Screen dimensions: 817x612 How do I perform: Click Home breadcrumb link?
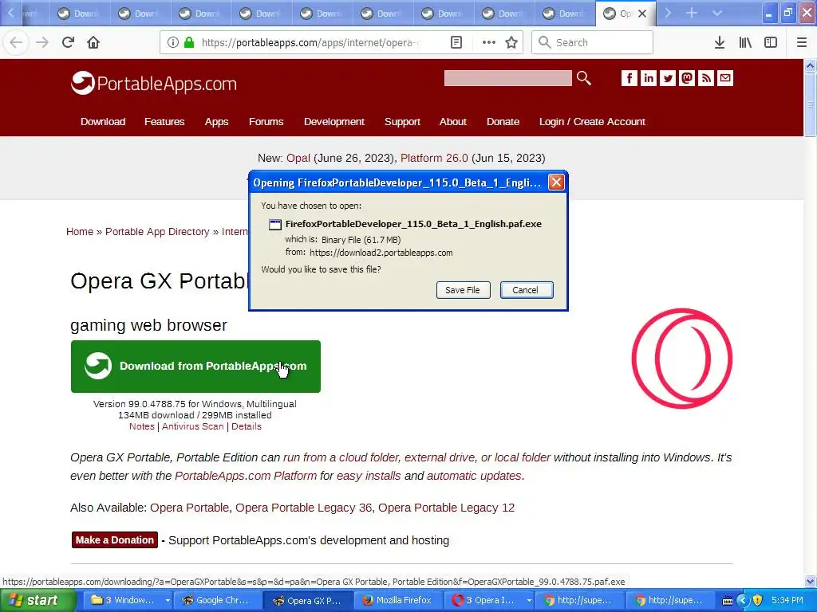[80, 232]
